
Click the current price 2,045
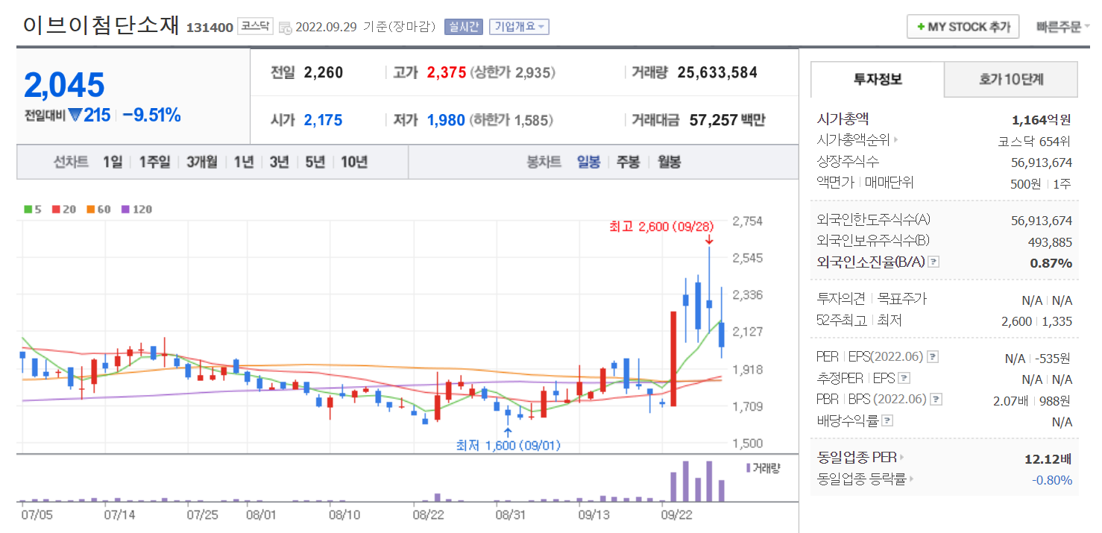[x=65, y=85]
